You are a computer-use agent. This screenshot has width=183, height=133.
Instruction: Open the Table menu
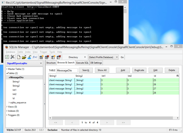click(20, 52)
